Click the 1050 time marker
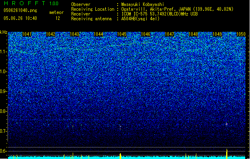Viewport: 250px width, 159px height. point(241,34)
